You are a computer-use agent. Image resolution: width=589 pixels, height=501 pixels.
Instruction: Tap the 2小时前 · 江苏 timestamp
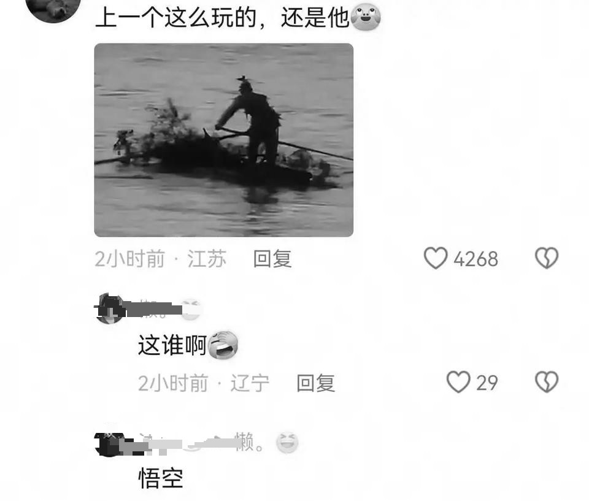(160, 259)
